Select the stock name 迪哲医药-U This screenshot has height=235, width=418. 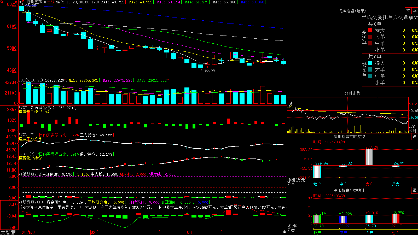[36, 2]
